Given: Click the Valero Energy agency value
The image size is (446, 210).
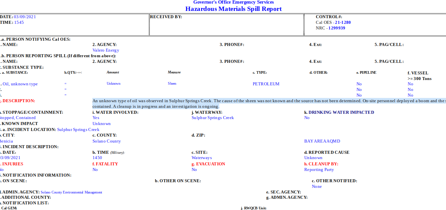Looking at the screenshot, I should pyautogui.click(x=106, y=50).
